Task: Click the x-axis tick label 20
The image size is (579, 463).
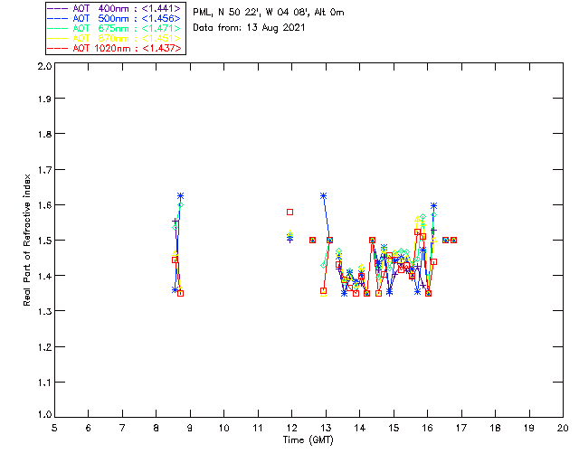Action: pyautogui.click(x=563, y=428)
